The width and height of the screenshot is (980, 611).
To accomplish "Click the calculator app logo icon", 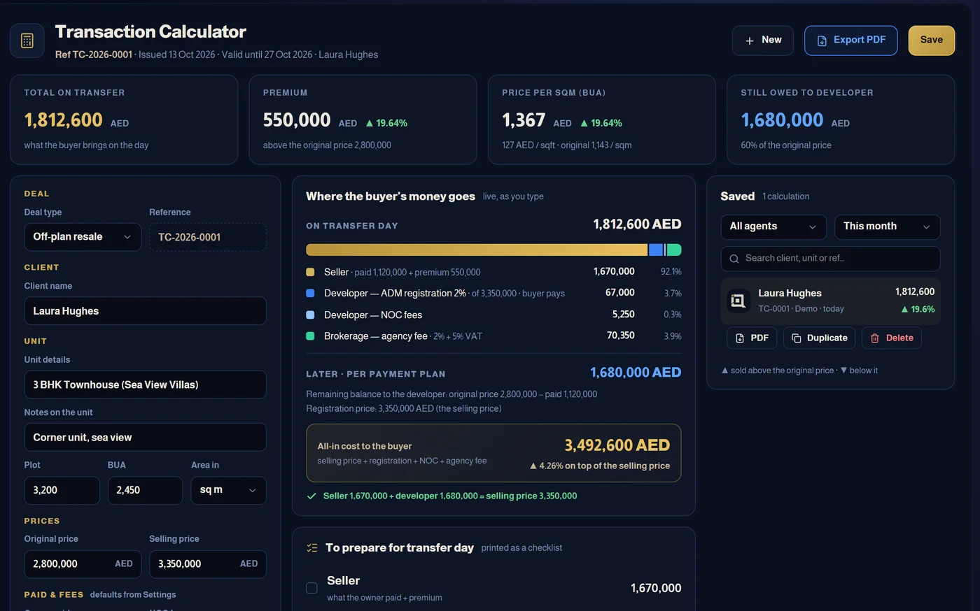I will coord(27,41).
